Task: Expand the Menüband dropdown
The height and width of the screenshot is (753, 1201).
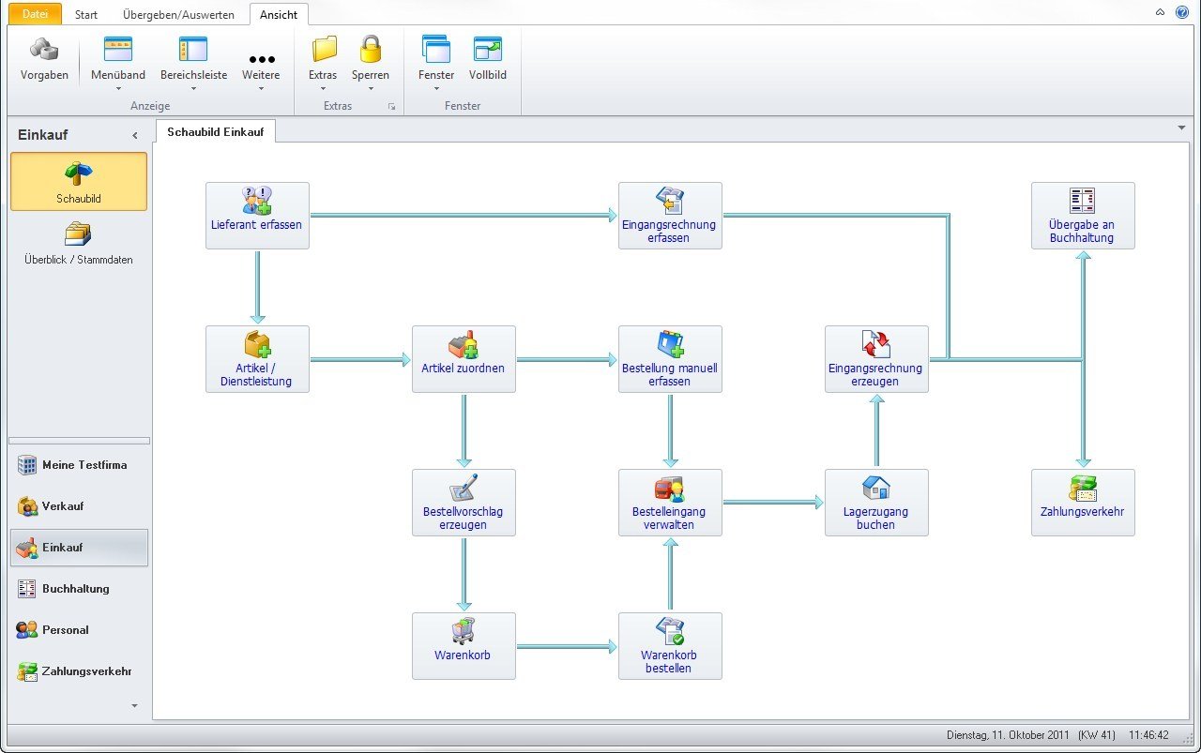Action: (x=118, y=89)
